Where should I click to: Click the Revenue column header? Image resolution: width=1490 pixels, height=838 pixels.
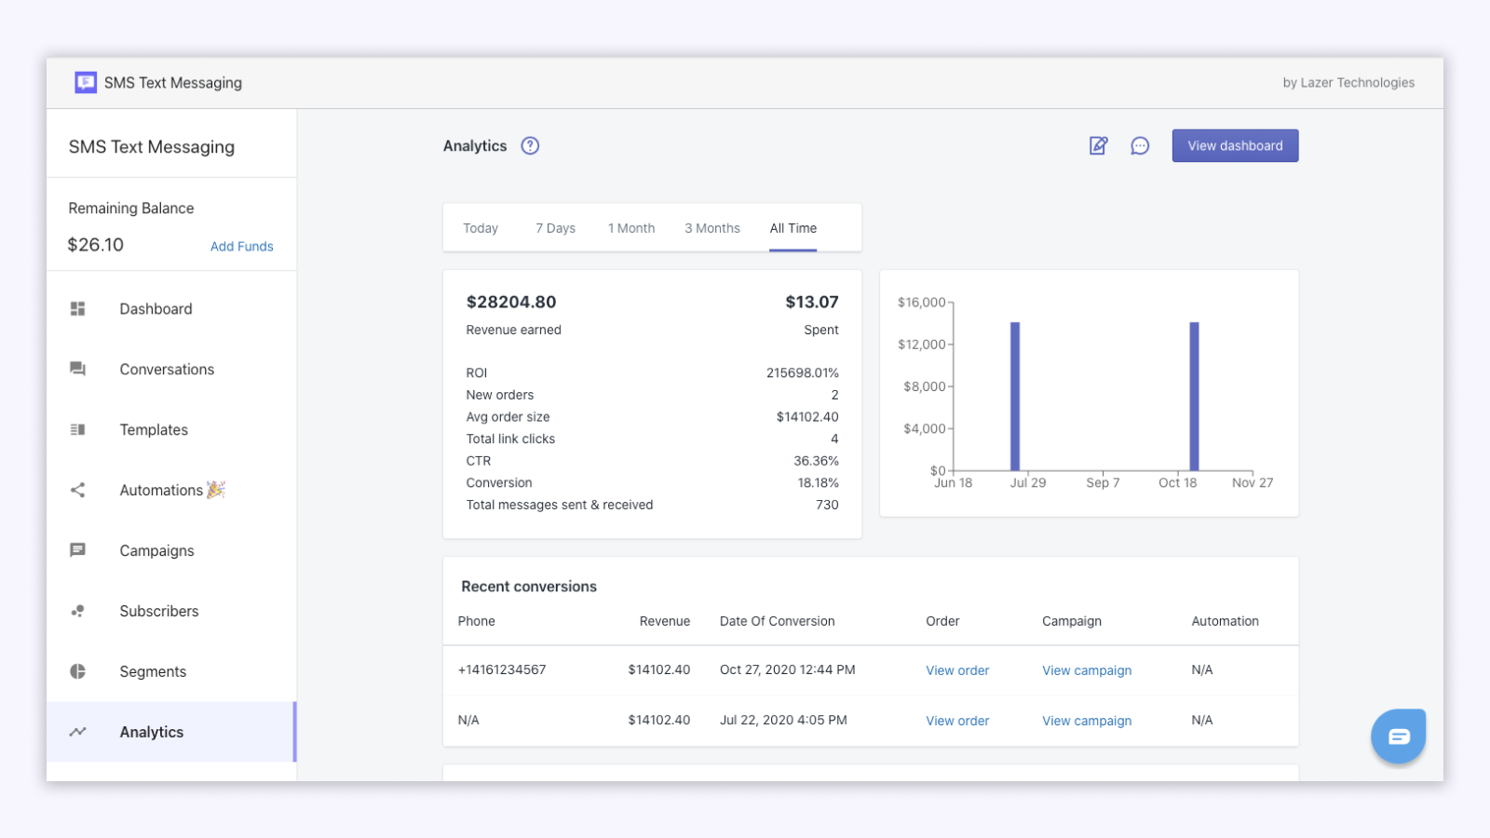[x=665, y=621]
